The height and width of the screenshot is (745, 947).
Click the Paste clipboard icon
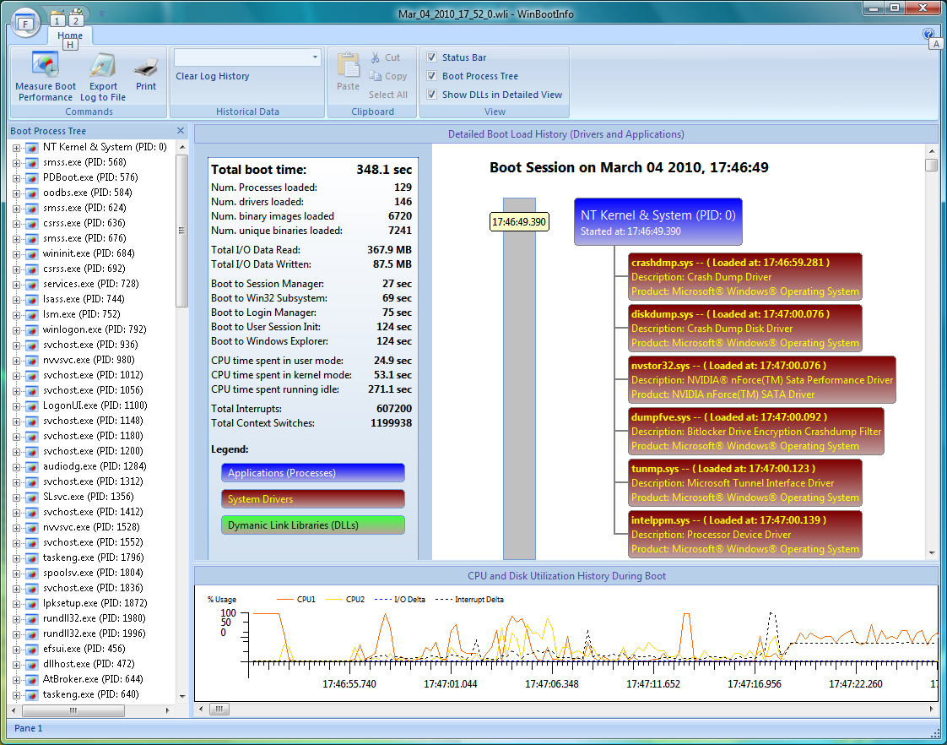coord(349,65)
